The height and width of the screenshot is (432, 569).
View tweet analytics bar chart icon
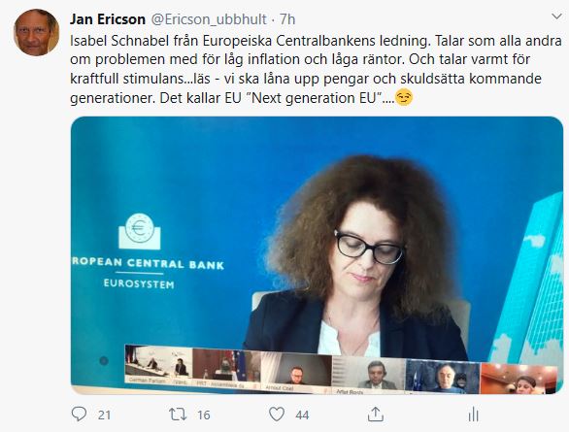(x=474, y=415)
